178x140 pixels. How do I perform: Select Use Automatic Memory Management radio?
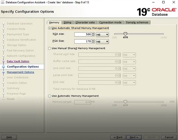point(49,96)
